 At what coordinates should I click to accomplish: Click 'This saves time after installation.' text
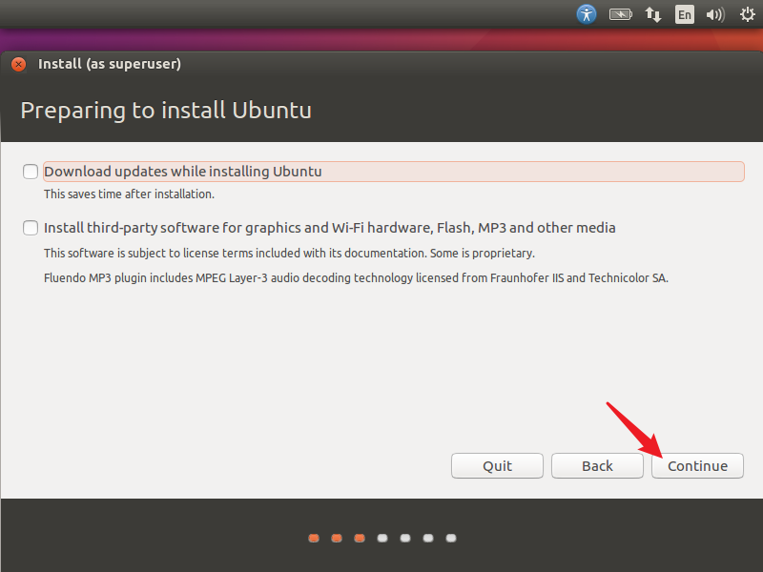[x=129, y=194]
